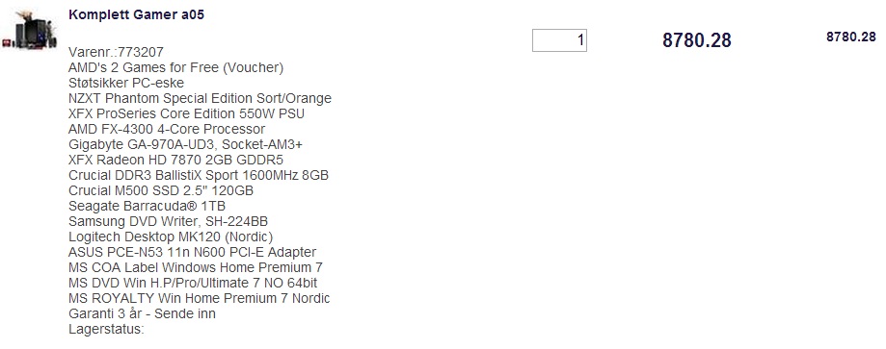The width and height of the screenshot is (886, 349).
Task: Select the XFX ProSeries 550W PSU line
Action: coord(186,113)
